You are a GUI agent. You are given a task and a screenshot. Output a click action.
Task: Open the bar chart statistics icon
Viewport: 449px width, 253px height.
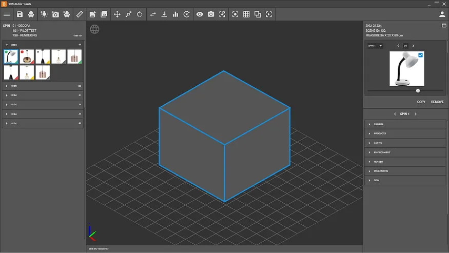coord(175,14)
